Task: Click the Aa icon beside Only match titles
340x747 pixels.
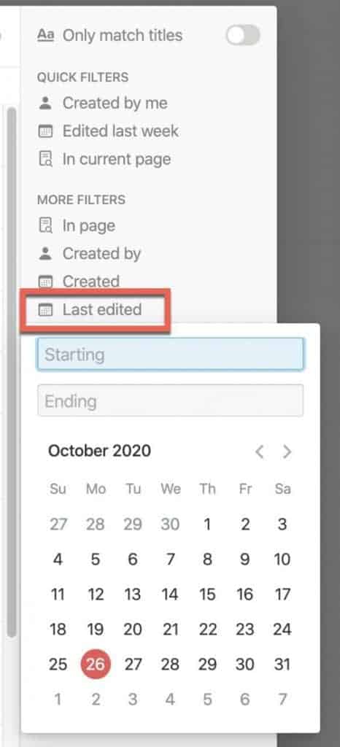Action: click(46, 35)
